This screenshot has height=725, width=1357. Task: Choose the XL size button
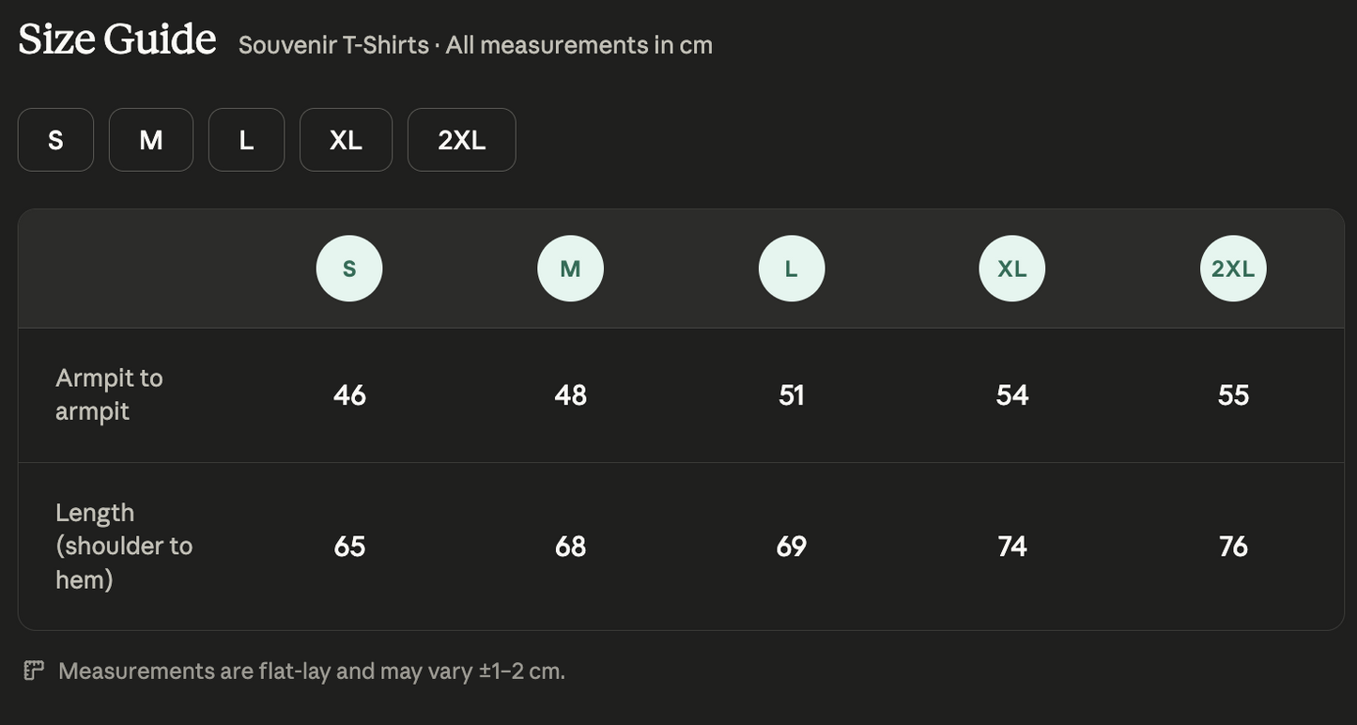click(346, 140)
